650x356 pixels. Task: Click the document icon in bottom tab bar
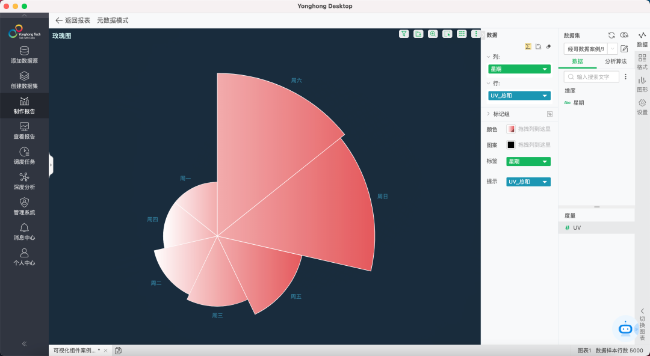118,351
